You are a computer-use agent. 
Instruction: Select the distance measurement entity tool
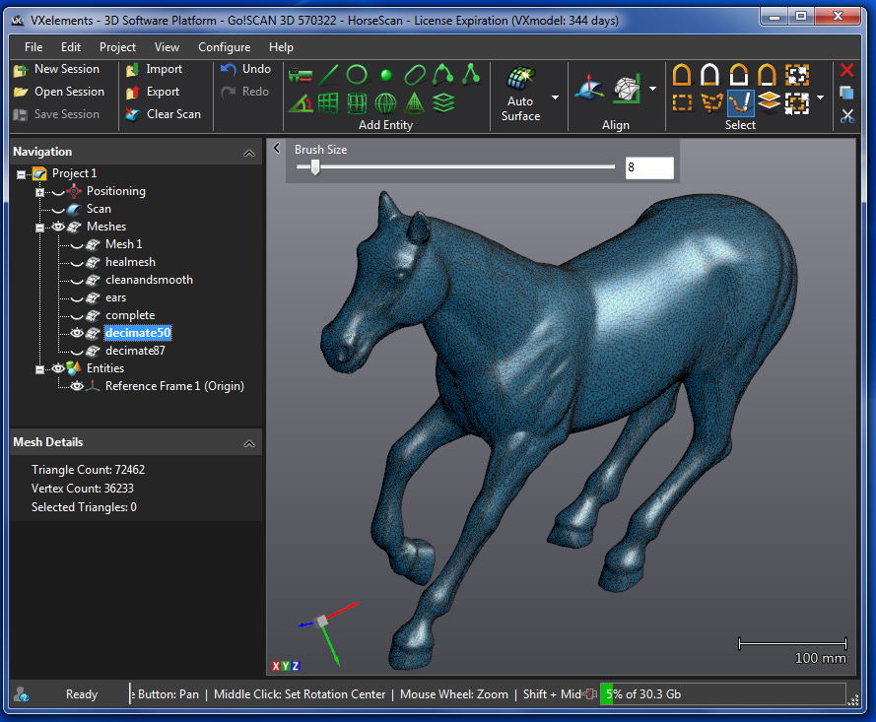point(300,75)
